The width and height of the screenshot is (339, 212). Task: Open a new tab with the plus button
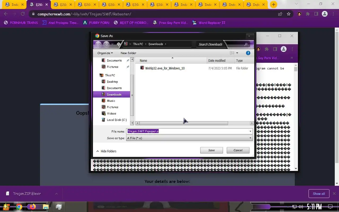tap(274, 5)
